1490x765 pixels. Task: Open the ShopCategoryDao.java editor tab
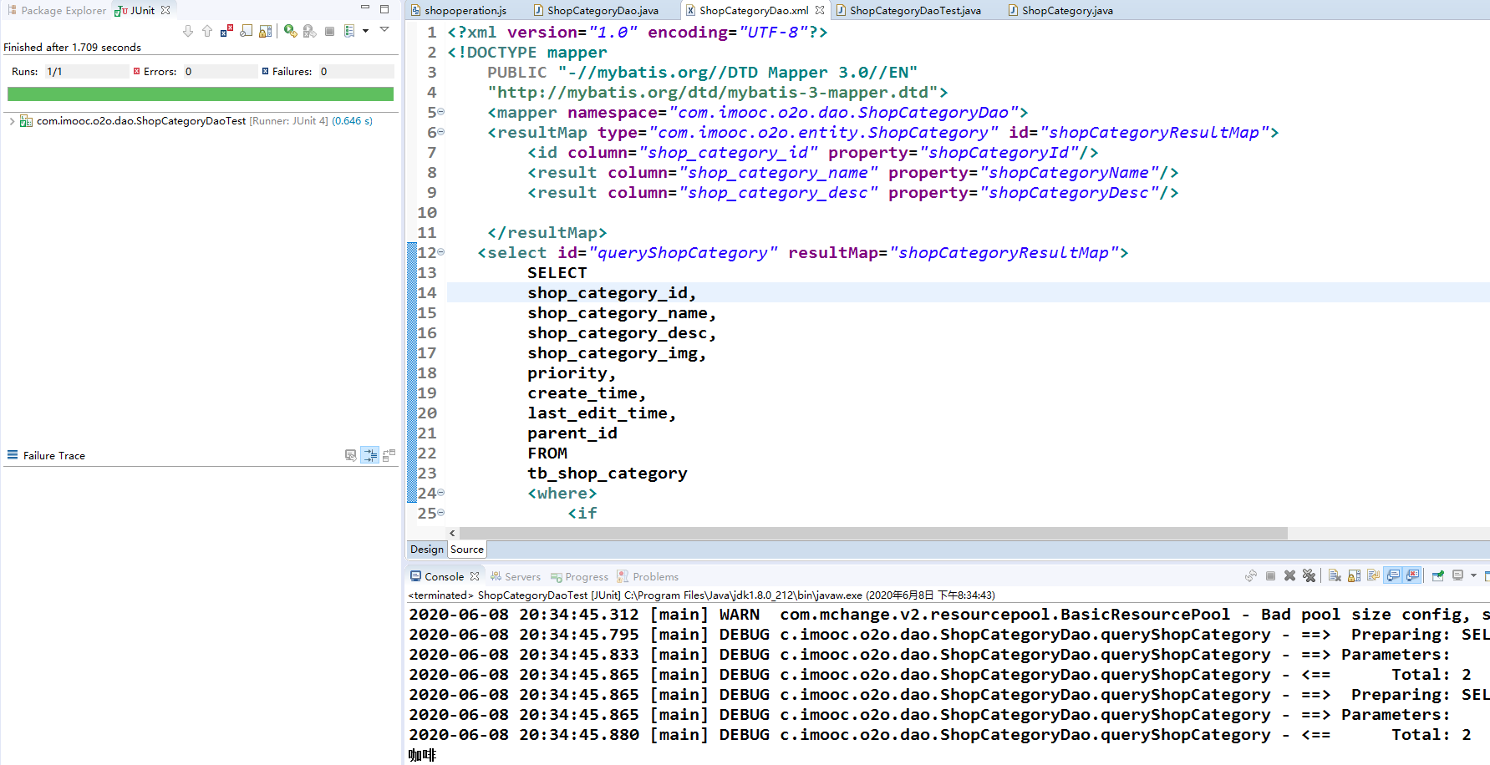coord(596,11)
